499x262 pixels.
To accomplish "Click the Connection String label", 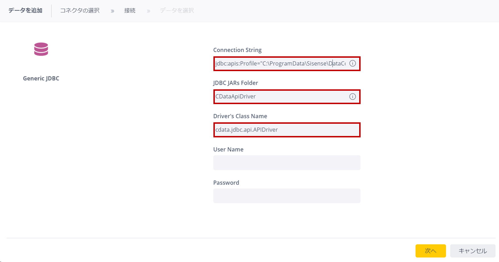I will click(x=237, y=50).
